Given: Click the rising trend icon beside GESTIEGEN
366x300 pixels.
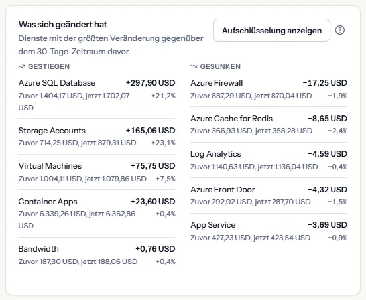Looking at the screenshot, I should [x=21, y=67].
